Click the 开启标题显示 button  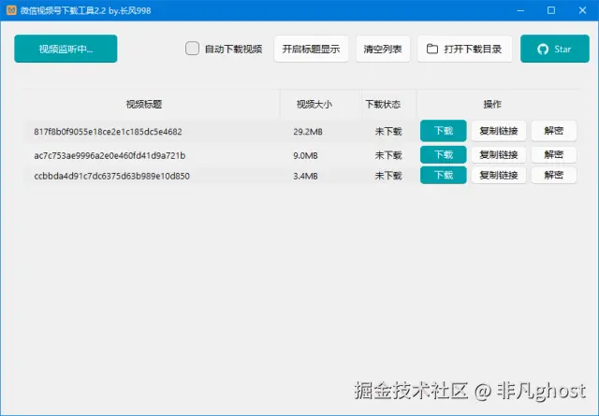pos(311,49)
